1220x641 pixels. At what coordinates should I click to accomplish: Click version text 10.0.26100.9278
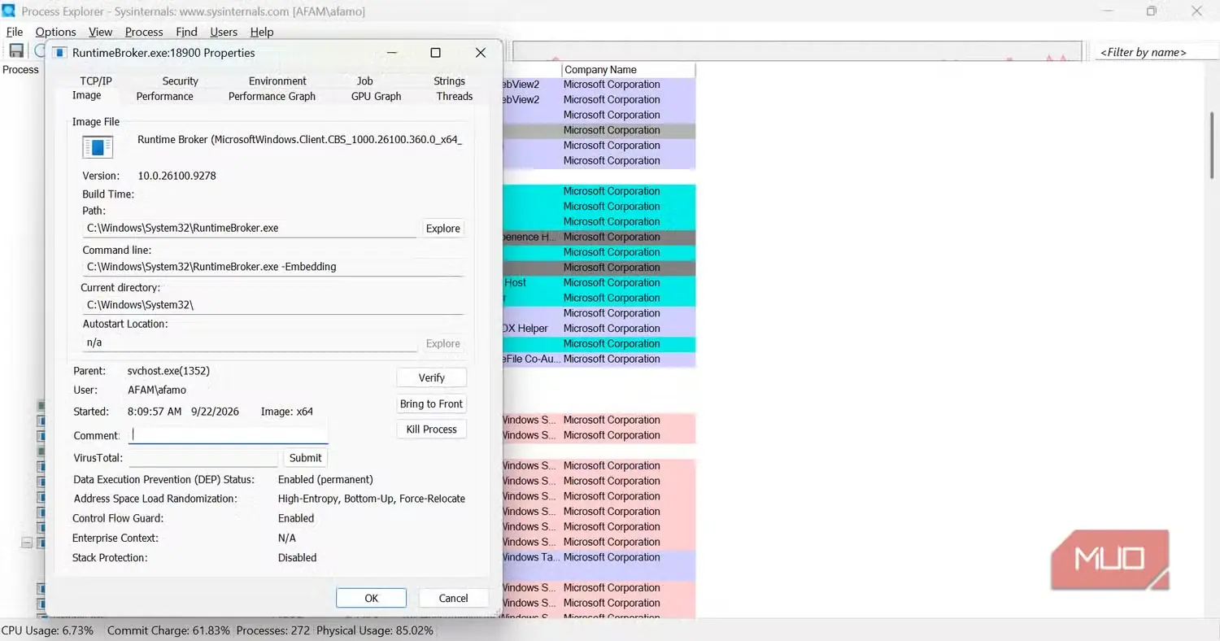[x=176, y=176]
